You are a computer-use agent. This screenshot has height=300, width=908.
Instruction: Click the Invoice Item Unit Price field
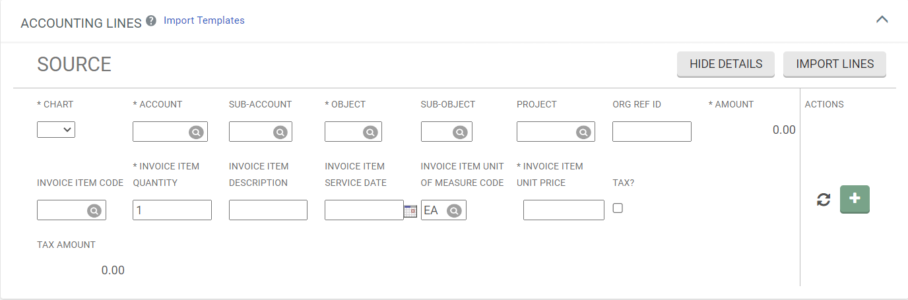[564, 210]
